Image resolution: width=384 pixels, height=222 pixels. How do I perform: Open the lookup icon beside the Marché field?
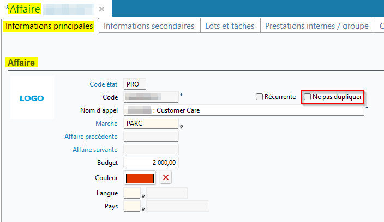(x=181, y=127)
